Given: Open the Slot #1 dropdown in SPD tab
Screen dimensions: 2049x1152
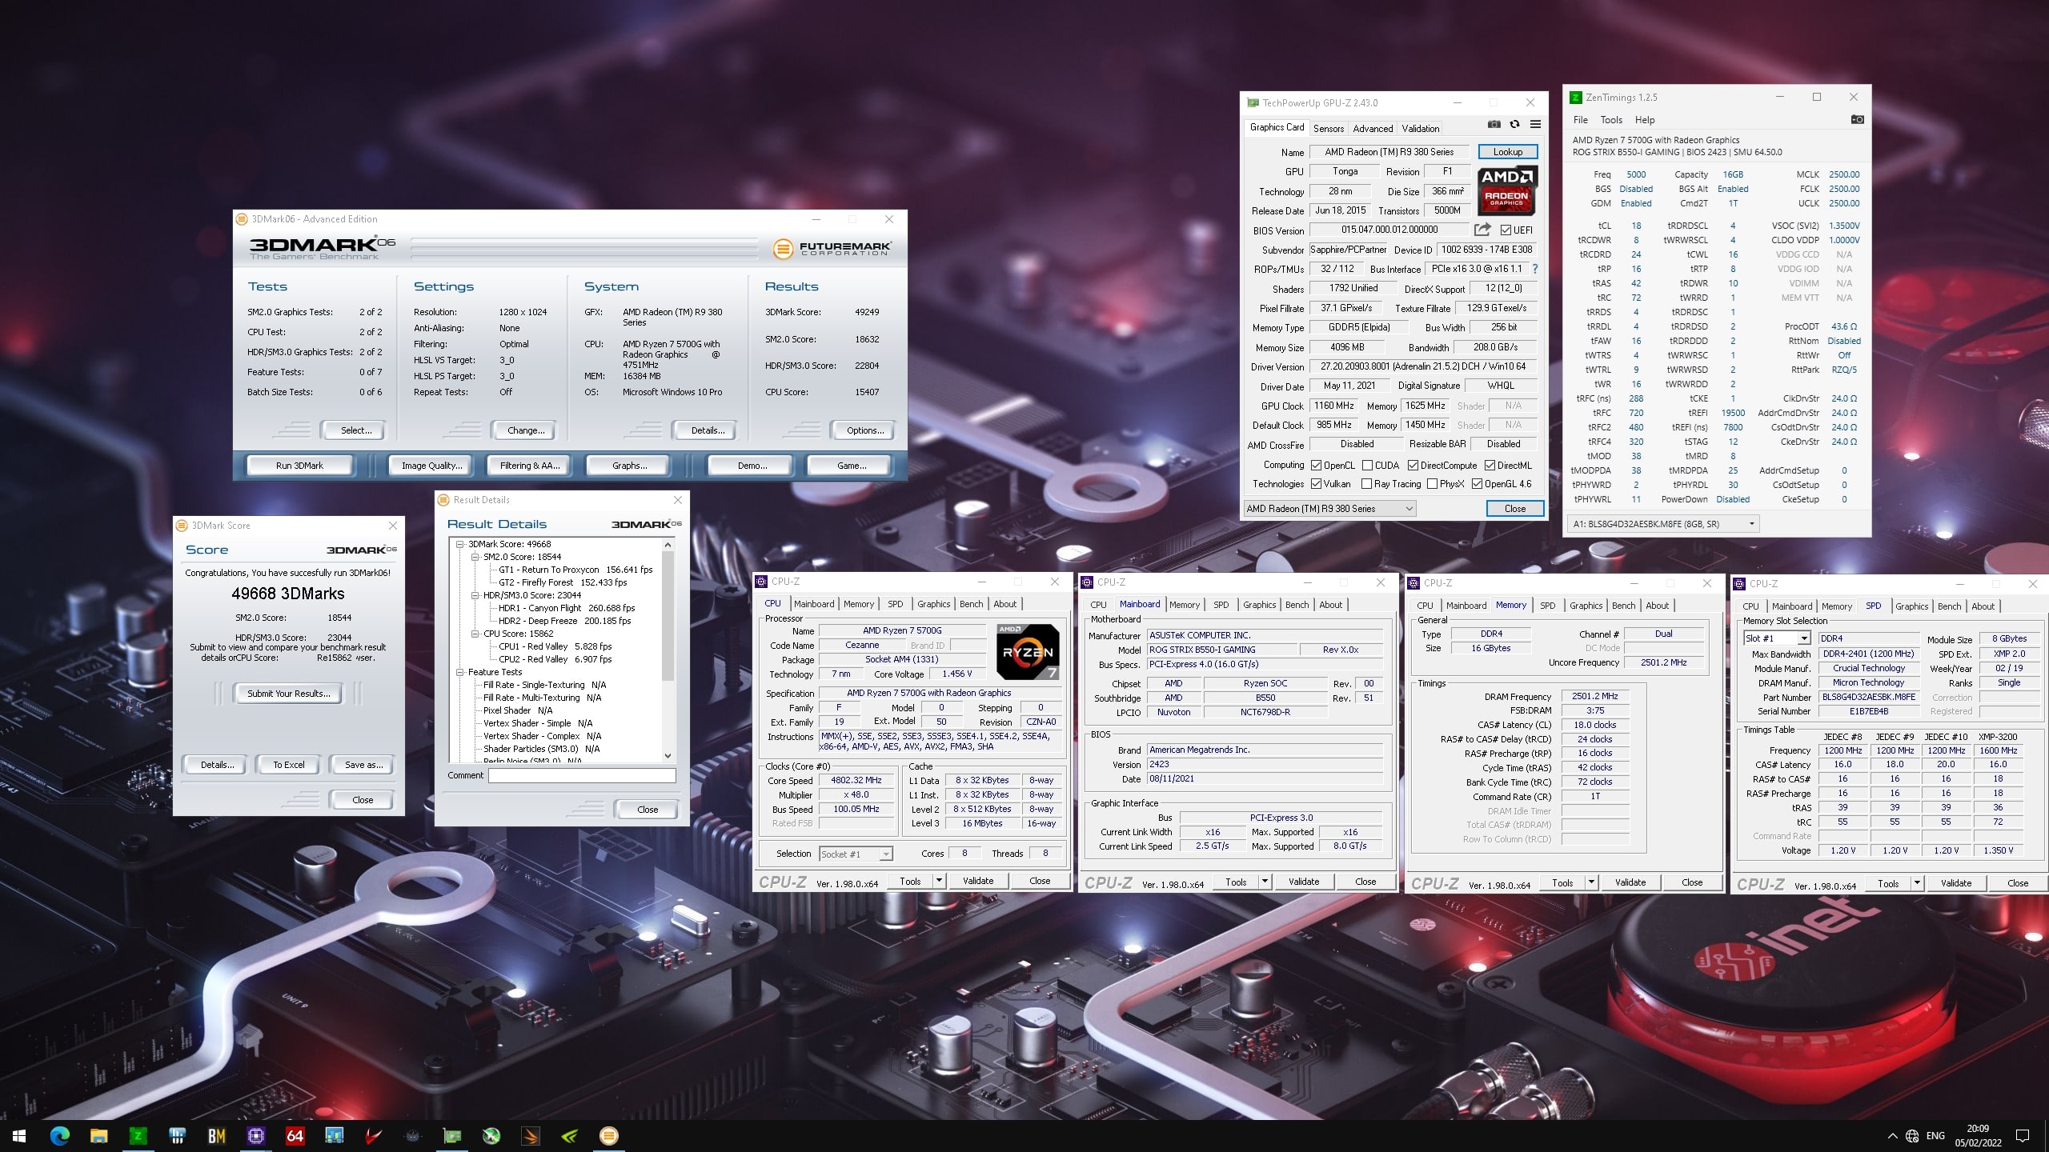Looking at the screenshot, I should (1777, 638).
